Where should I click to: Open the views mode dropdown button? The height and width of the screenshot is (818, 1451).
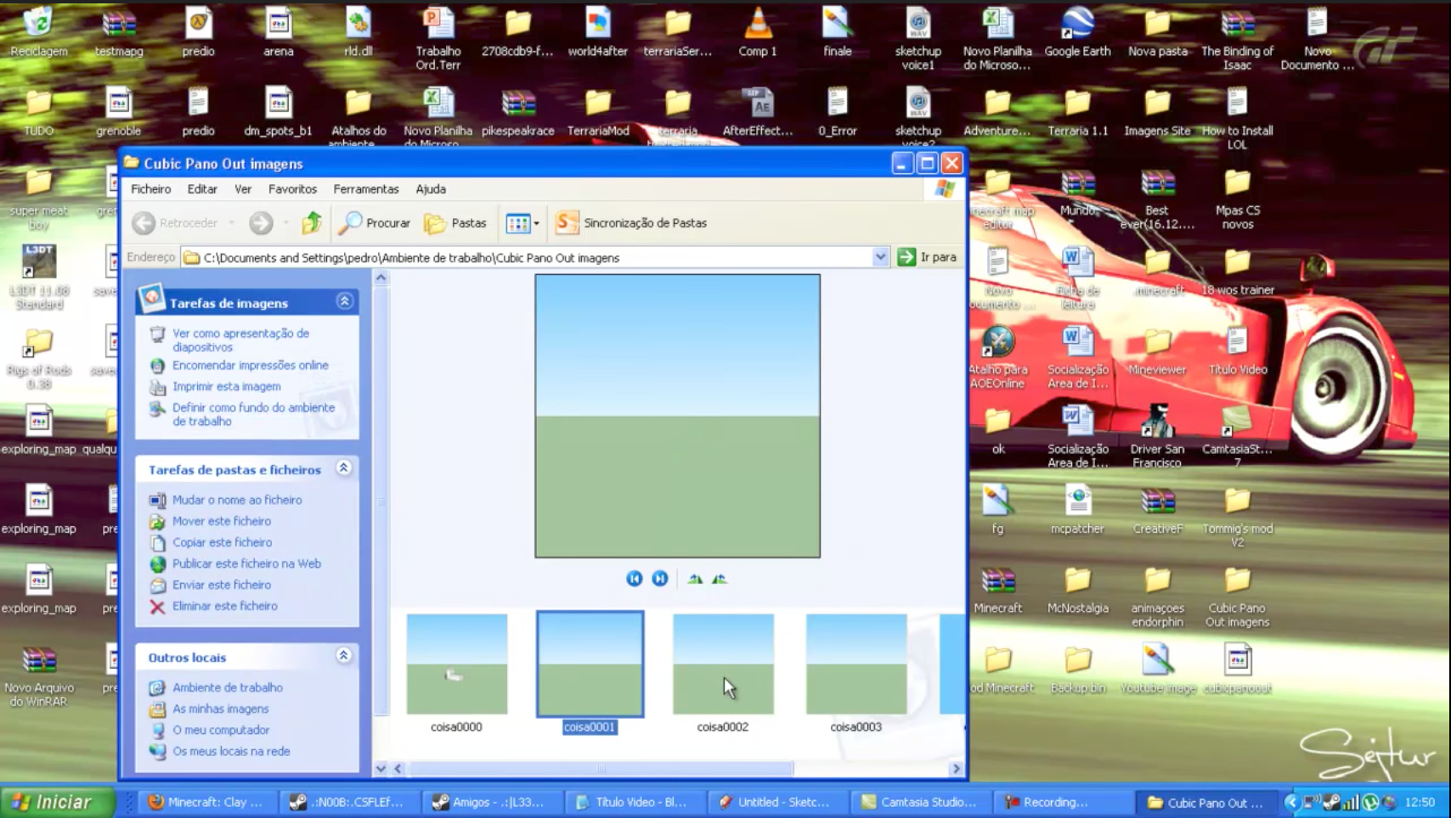coord(522,223)
